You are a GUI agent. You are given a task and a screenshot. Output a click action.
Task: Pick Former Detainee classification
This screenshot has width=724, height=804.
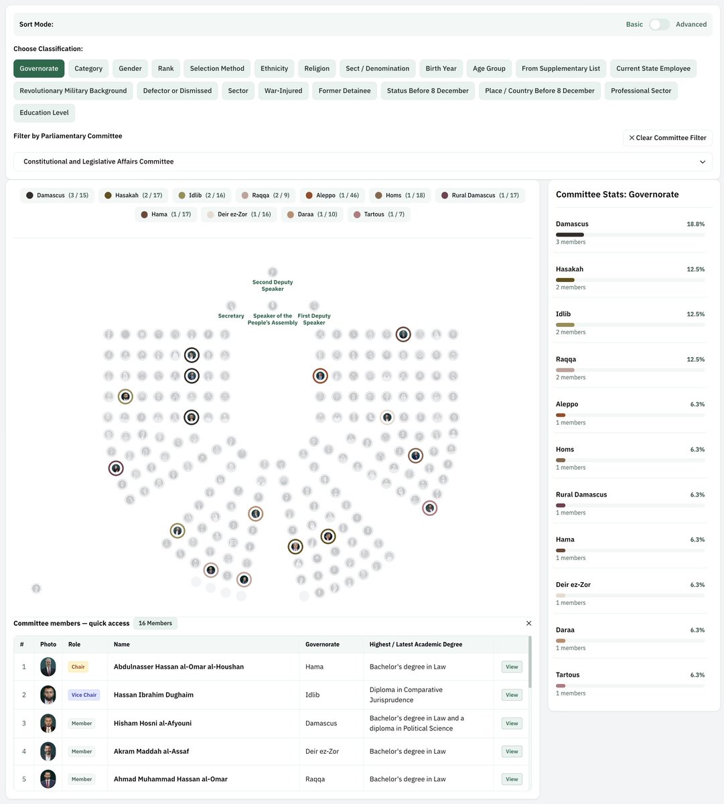(x=344, y=90)
